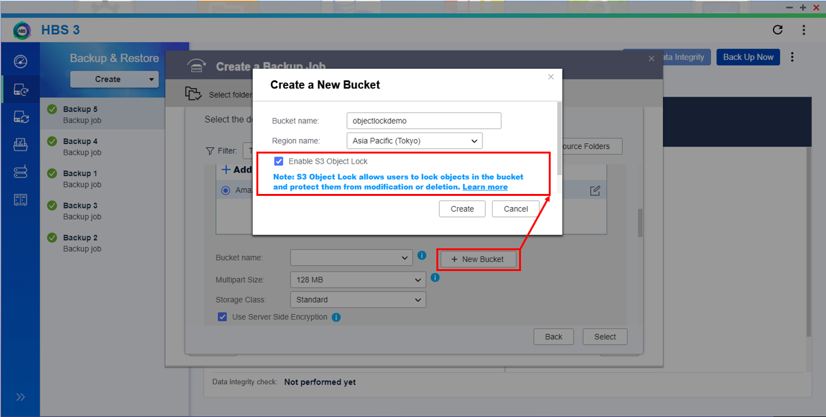Uncheck Enable S3 Object Lock
The image size is (826, 417).
[278, 161]
